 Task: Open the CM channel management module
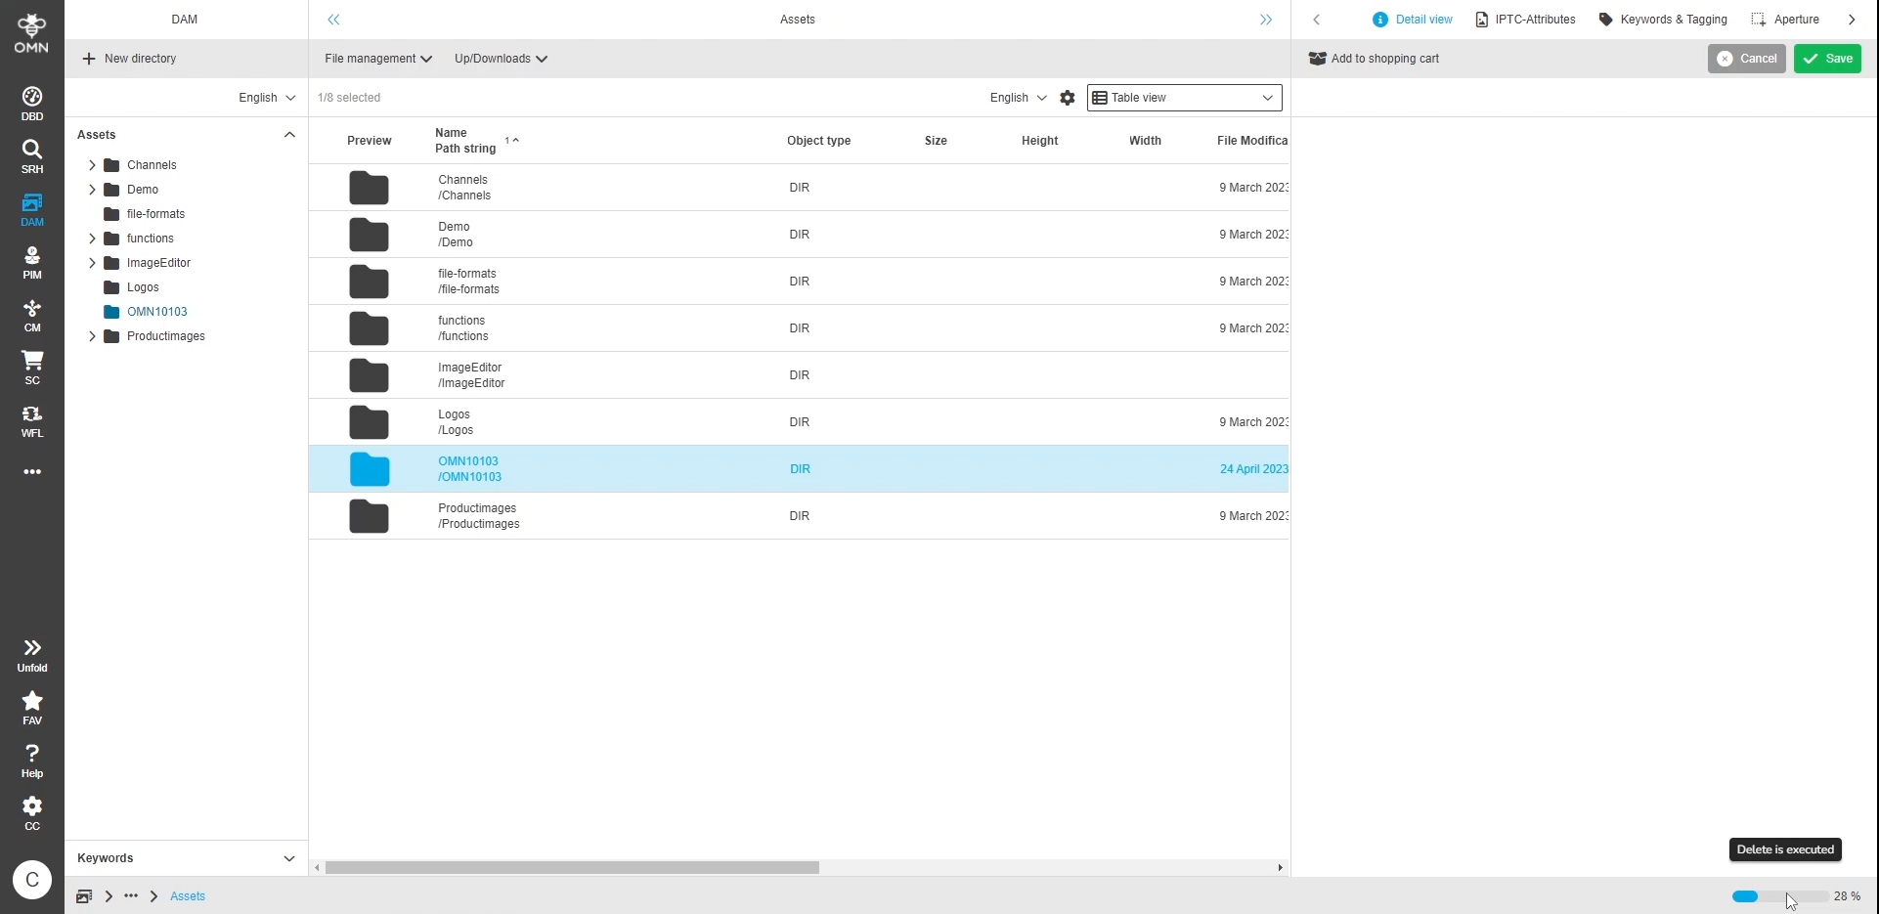pyautogui.click(x=32, y=315)
